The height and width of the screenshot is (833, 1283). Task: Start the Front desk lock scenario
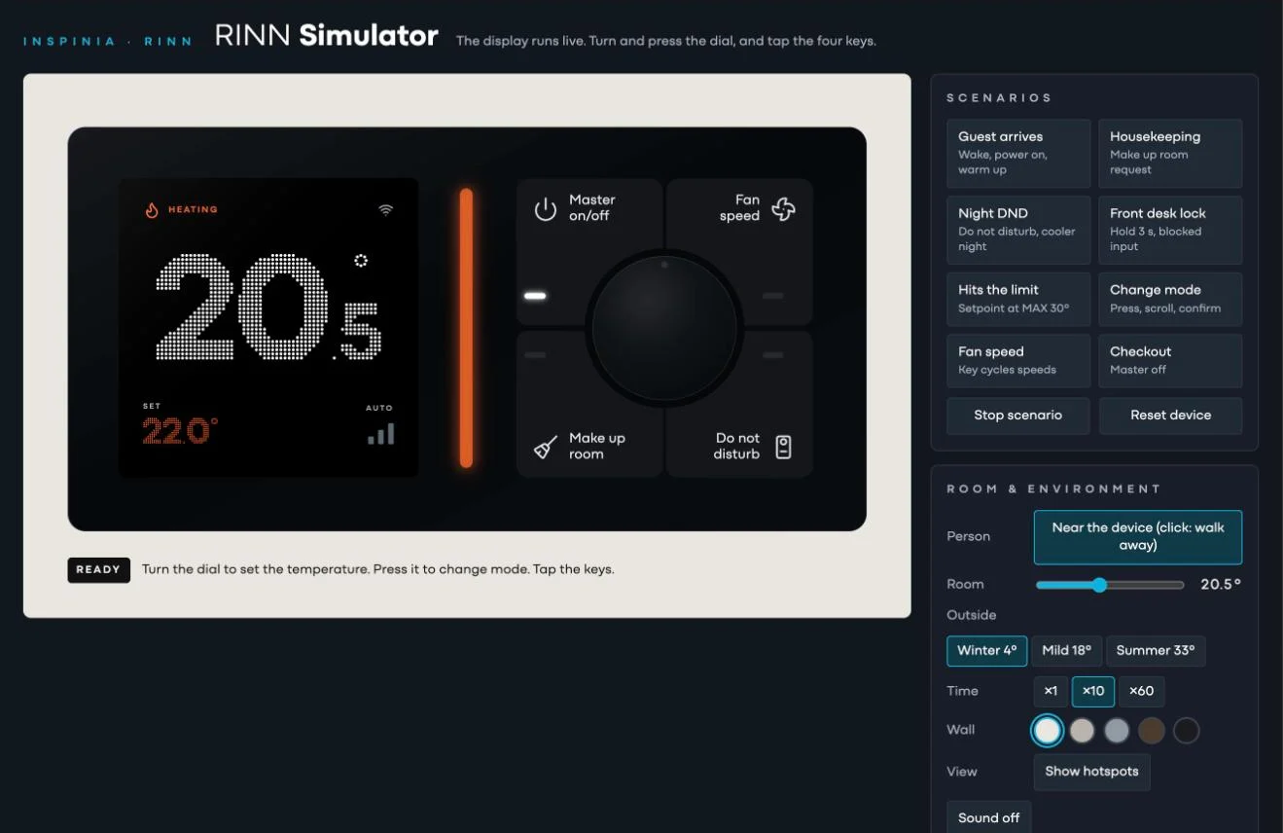1170,230
